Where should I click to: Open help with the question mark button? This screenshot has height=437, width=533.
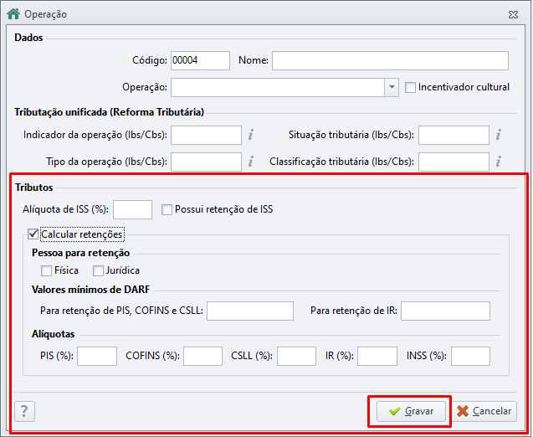click(x=25, y=411)
